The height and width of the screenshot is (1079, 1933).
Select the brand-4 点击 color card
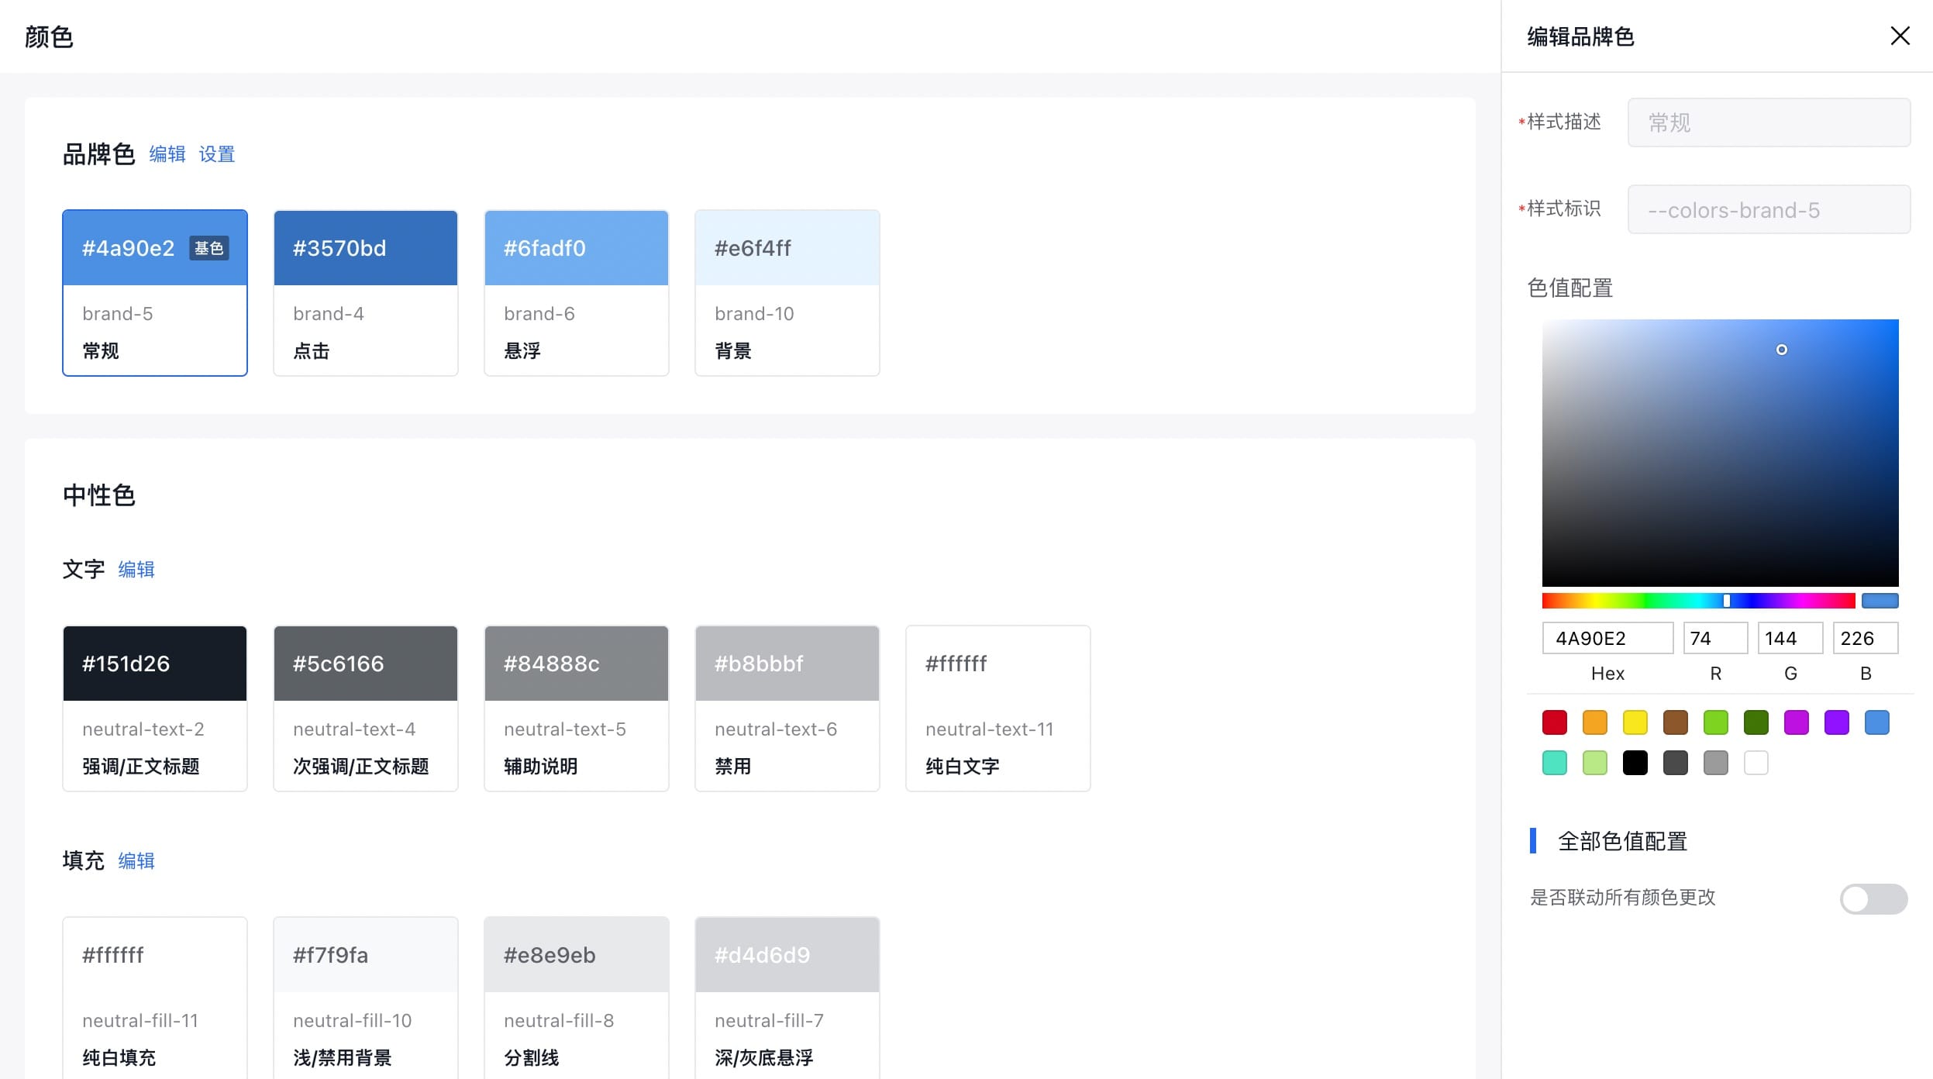pyautogui.click(x=365, y=293)
